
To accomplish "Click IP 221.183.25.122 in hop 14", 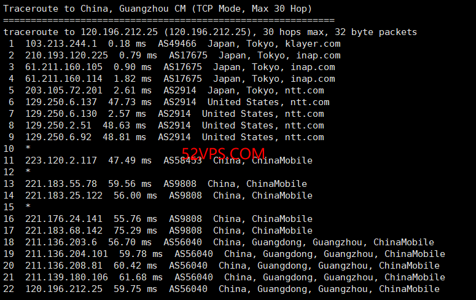I will (64, 195).
